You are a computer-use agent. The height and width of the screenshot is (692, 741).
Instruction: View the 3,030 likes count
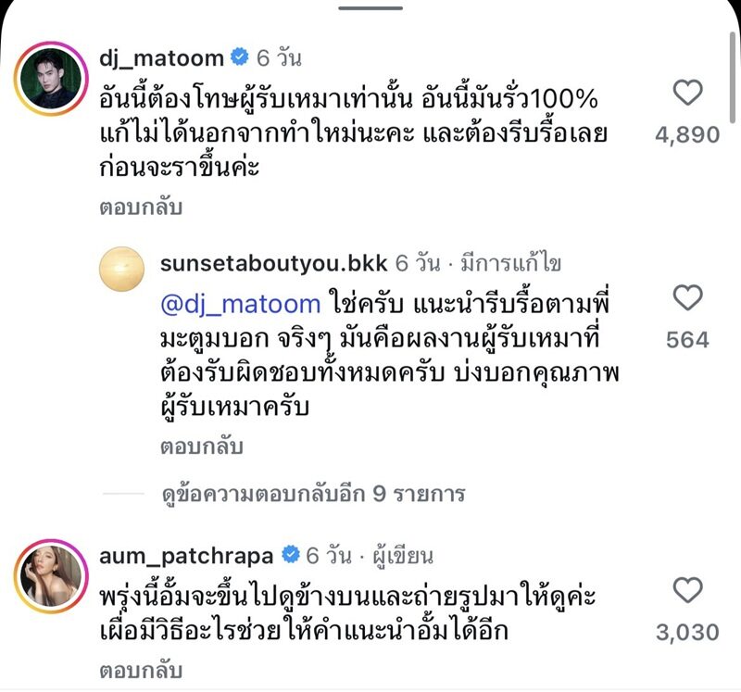point(687,633)
